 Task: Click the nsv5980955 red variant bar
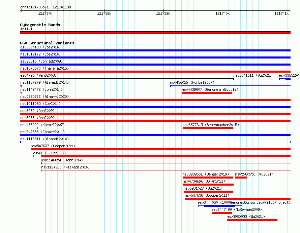coord(252,220)
